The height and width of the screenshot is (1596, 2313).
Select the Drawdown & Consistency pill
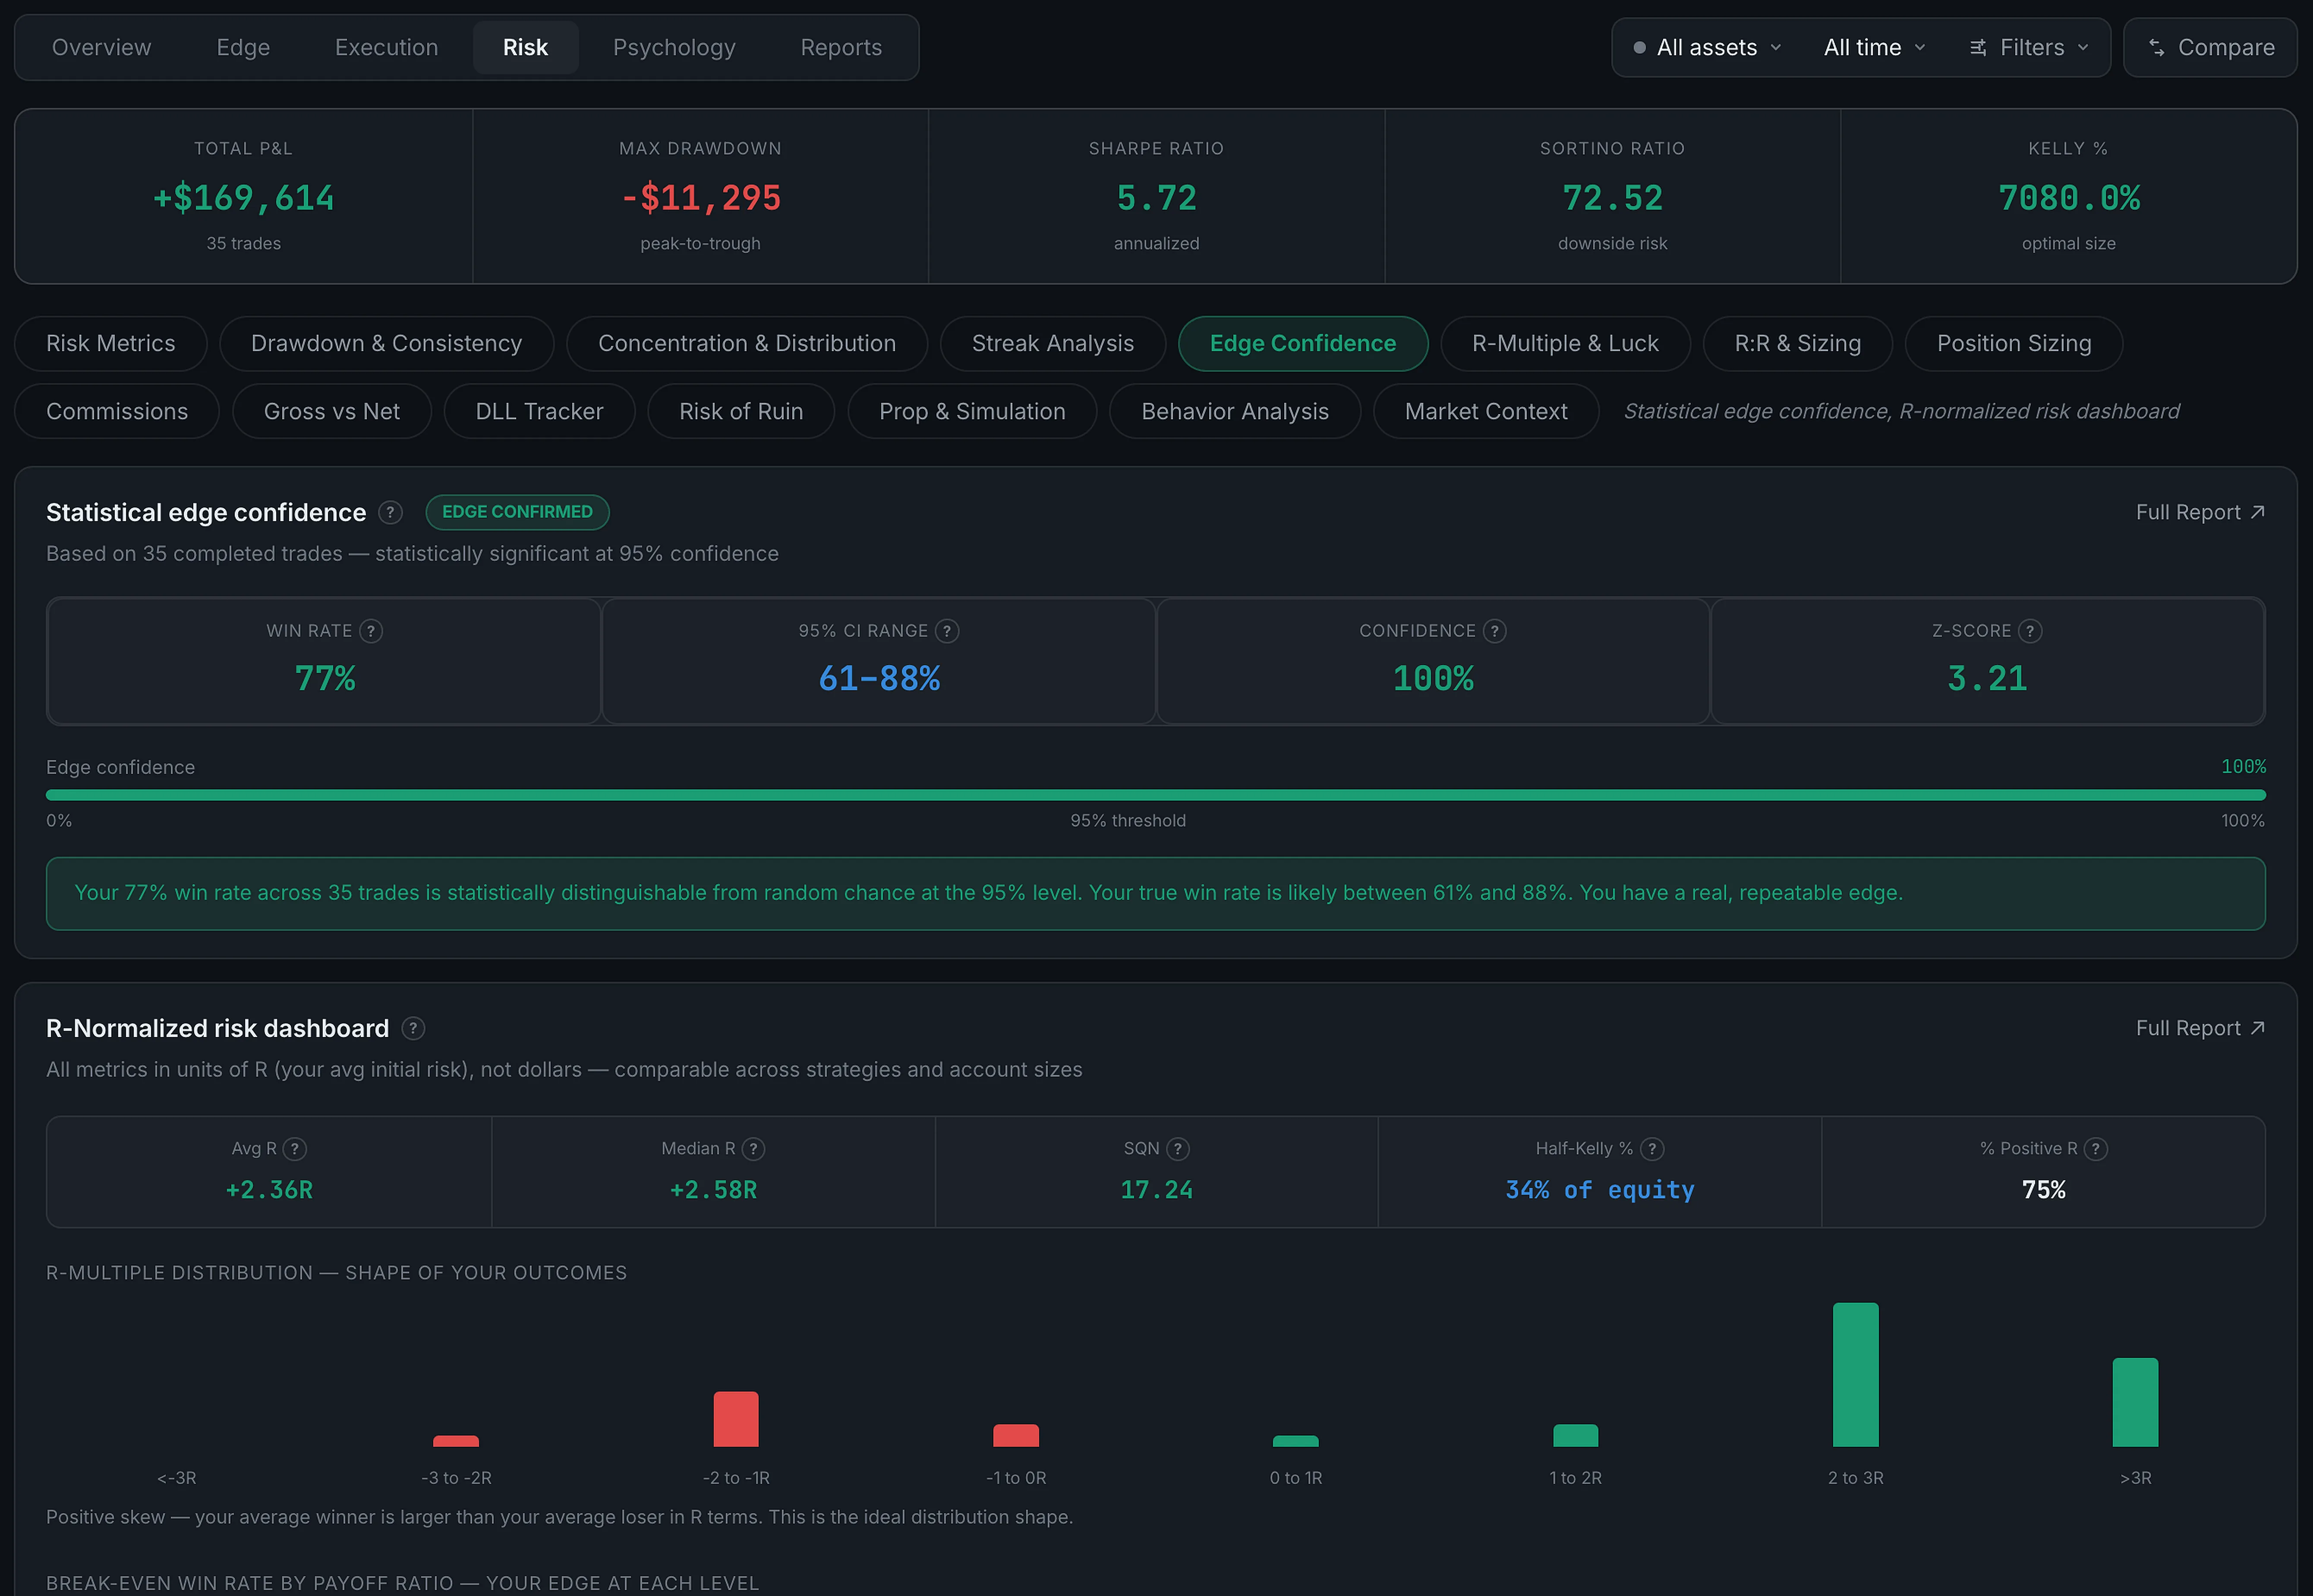pyautogui.click(x=386, y=343)
